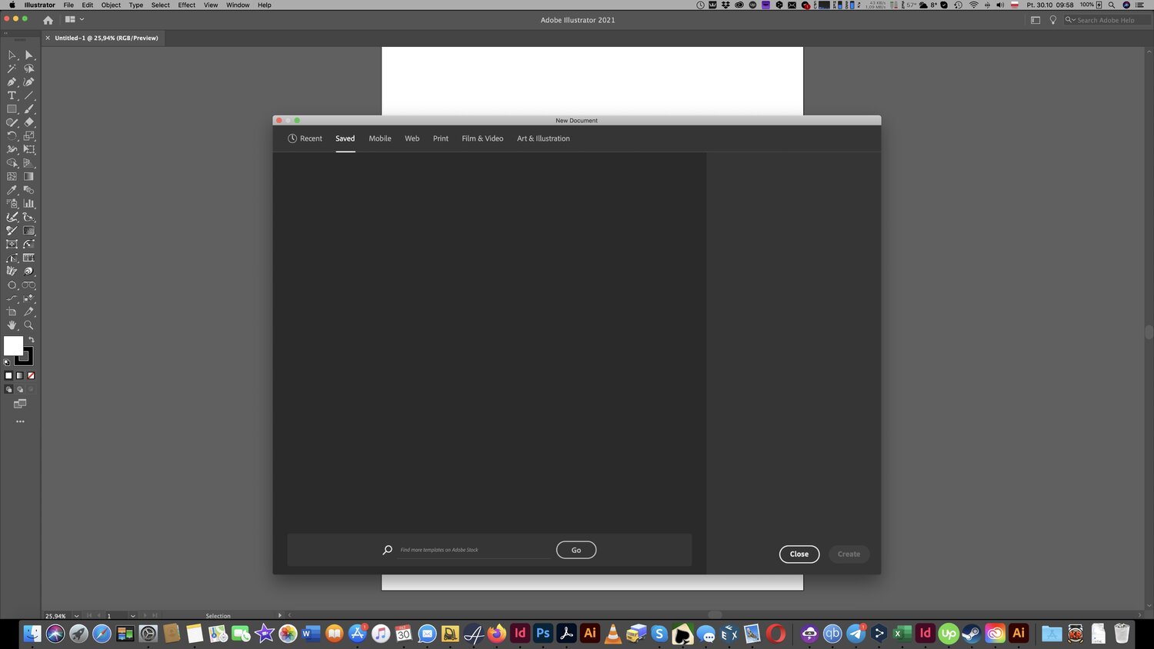Select the Scale tool

point(29,136)
